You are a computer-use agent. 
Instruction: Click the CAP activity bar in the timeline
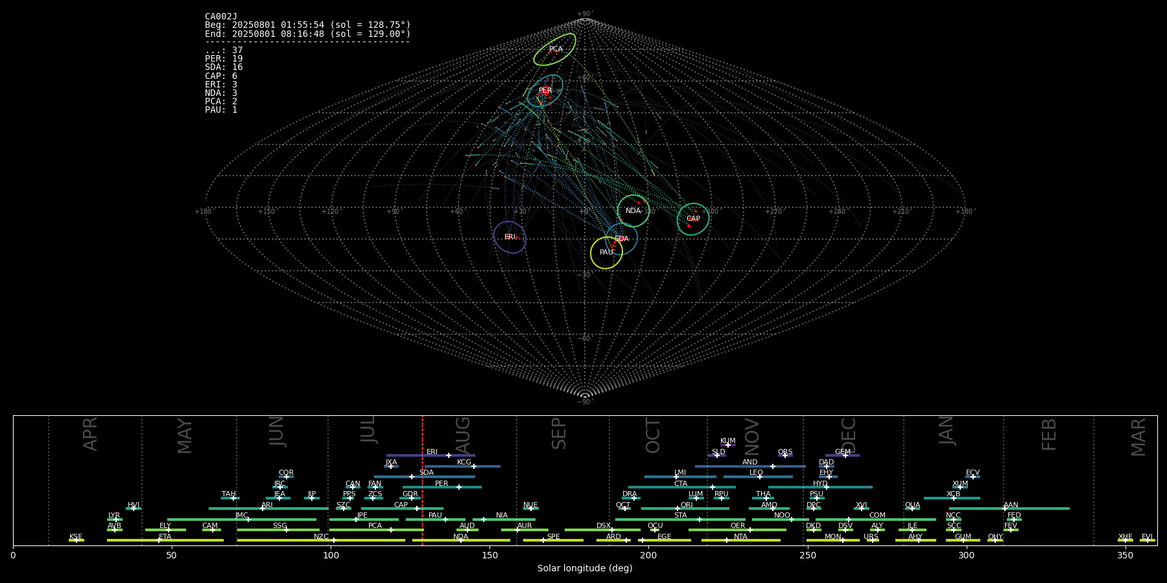(x=403, y=509)
